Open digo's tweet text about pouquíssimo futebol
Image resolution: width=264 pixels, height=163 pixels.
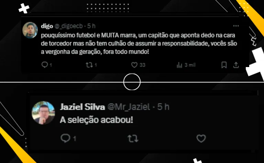click(139, 43)
